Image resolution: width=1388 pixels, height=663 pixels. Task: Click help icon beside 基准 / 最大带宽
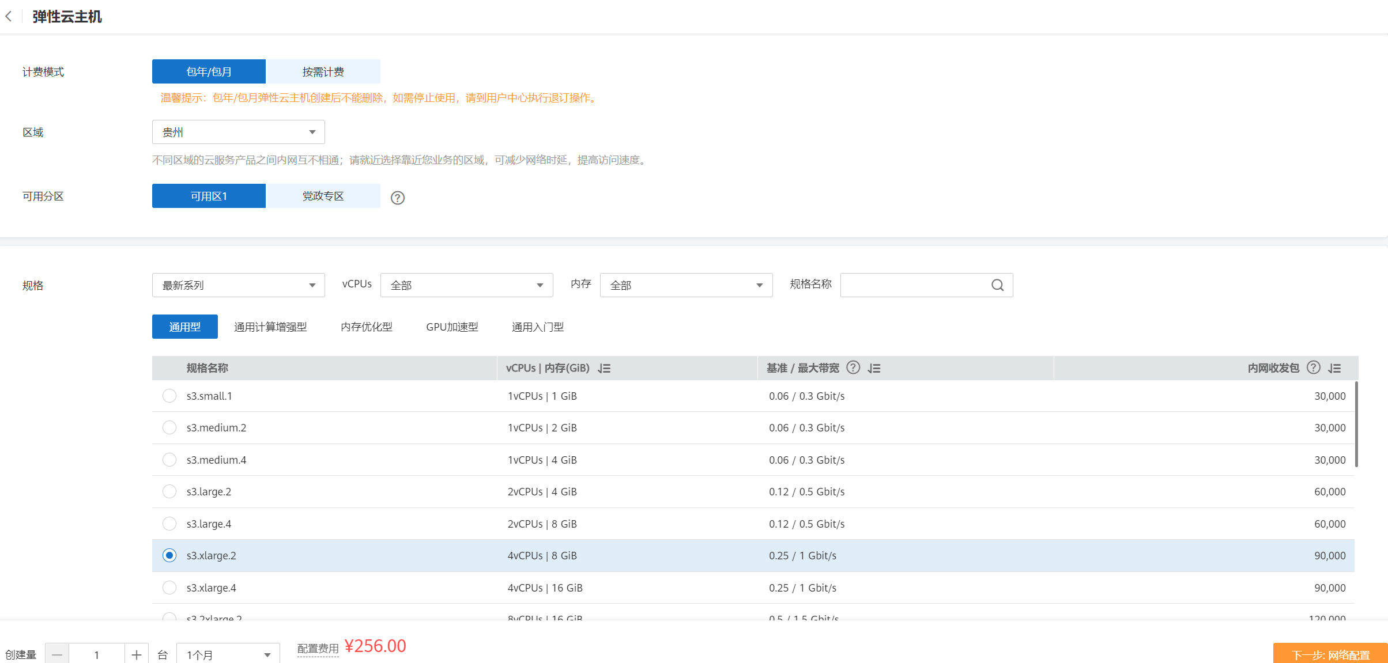(x=853, y=368)
